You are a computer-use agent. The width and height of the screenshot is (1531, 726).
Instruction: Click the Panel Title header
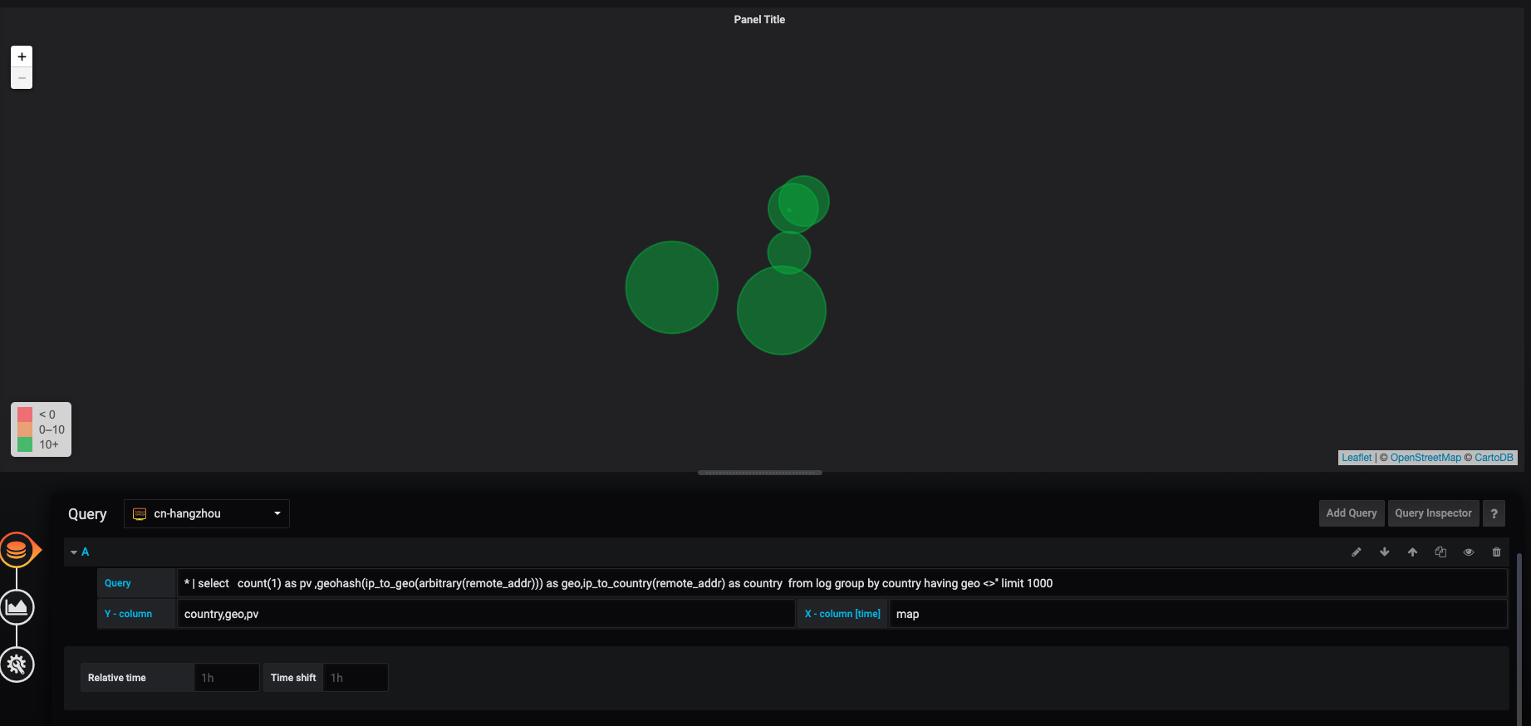[759, 19]
